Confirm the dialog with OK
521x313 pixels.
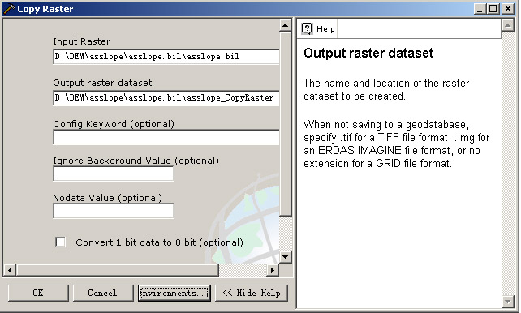pyautogui.click(x=38, y=293)
